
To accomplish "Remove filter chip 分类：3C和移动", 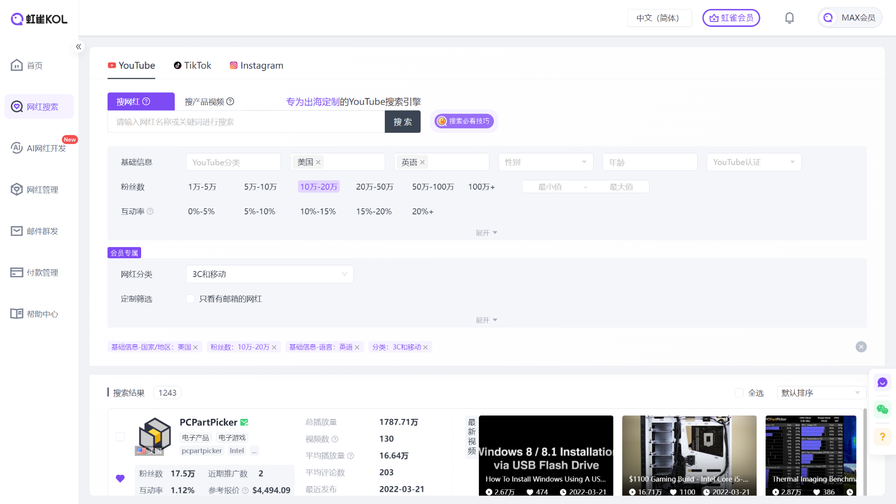I will (426, 347).
